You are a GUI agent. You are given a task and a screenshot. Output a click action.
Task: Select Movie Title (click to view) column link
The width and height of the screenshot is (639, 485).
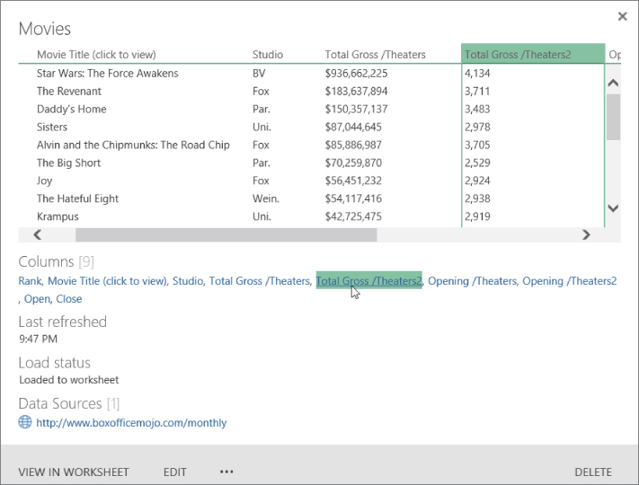coord(107,281)
